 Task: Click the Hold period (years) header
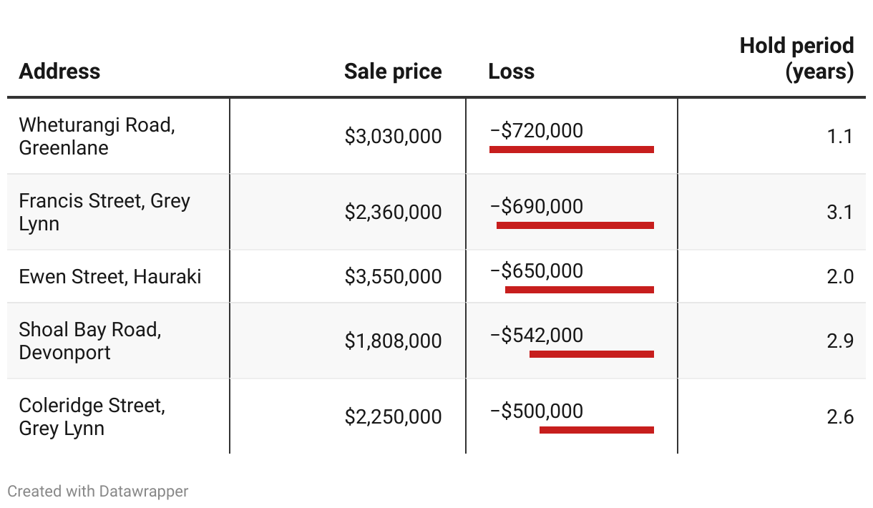pos(796,59)
